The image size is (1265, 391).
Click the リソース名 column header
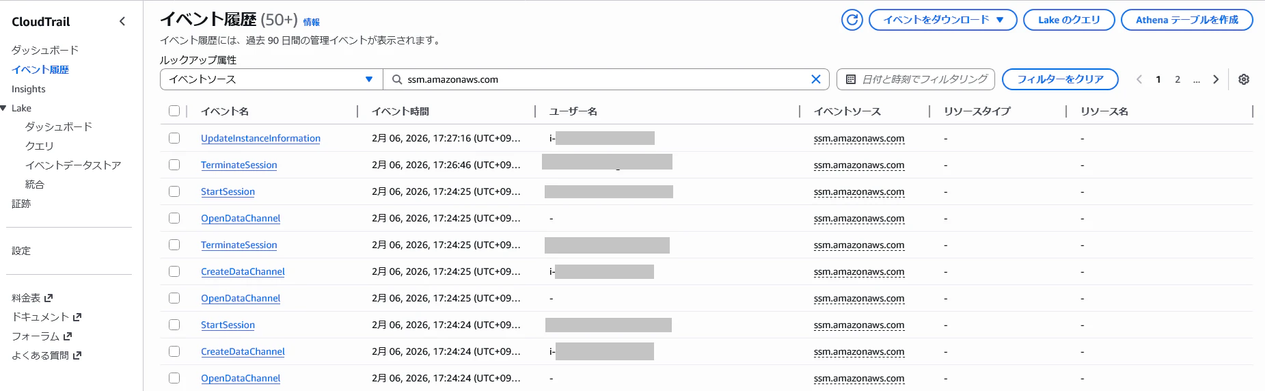point(1104,111)
